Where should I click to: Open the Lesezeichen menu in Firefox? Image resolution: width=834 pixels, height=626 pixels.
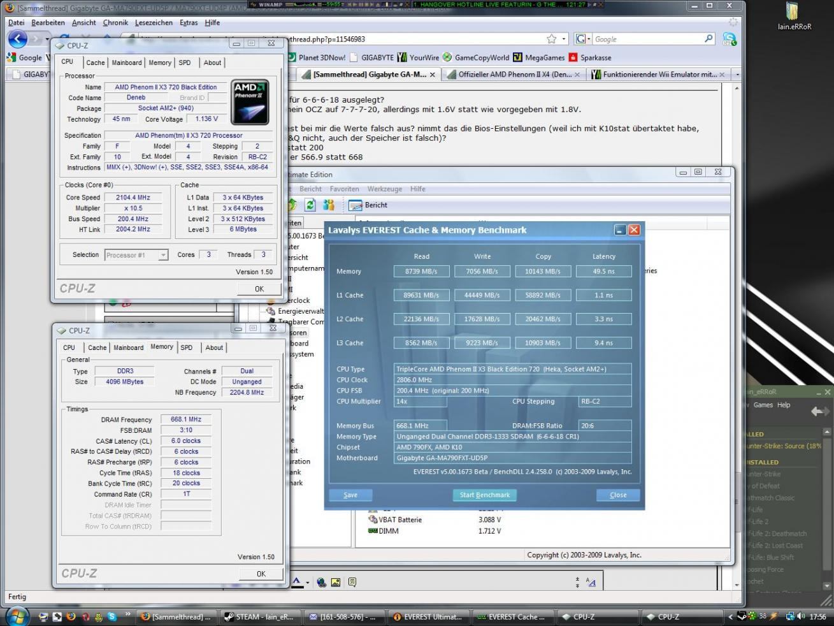[154, 22]
